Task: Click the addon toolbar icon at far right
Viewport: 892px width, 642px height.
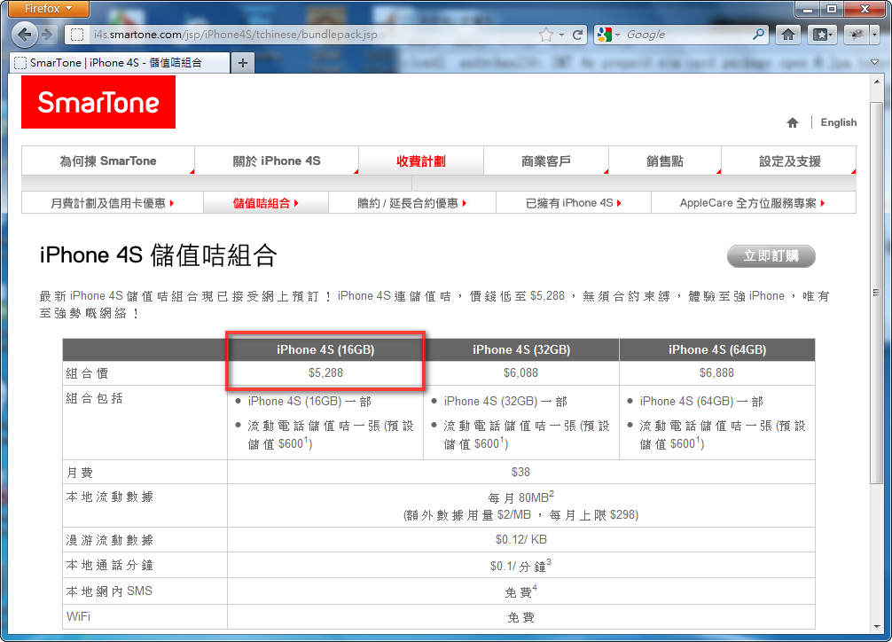Action: pos(857,35)
